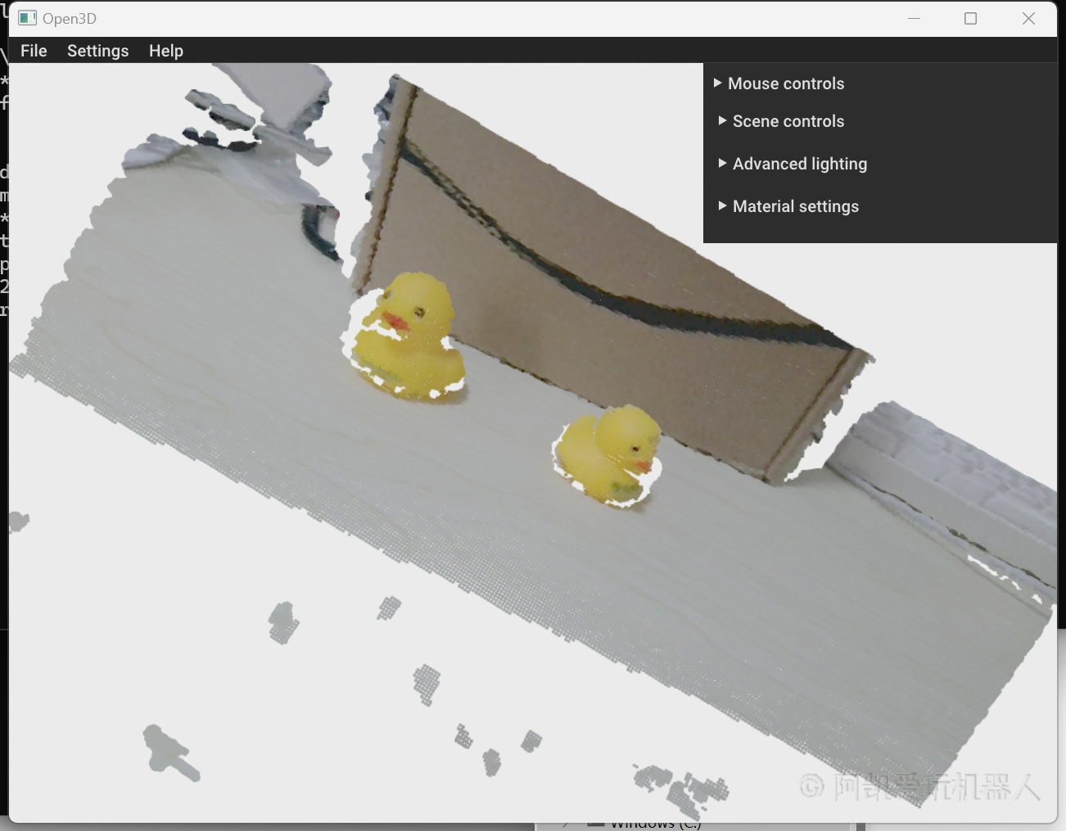
Task: Expand the Mouse controls section
Action: coord(785,84)
